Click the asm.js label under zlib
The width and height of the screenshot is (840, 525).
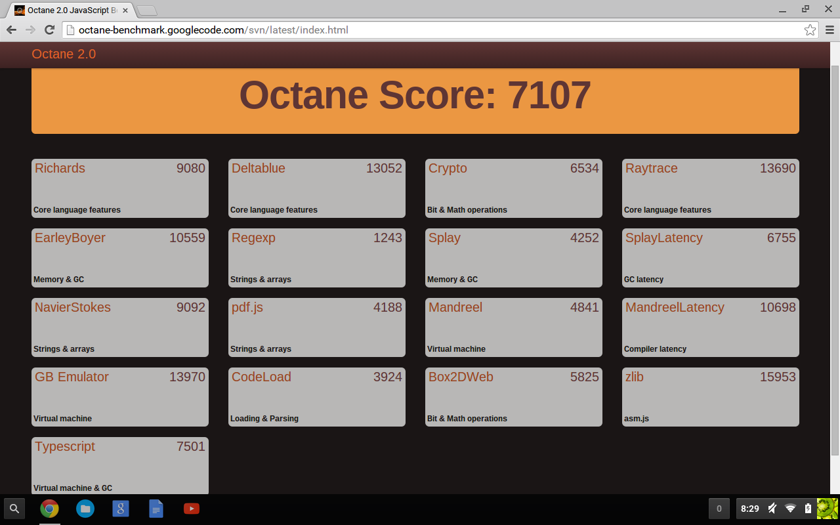pos(637,419)
